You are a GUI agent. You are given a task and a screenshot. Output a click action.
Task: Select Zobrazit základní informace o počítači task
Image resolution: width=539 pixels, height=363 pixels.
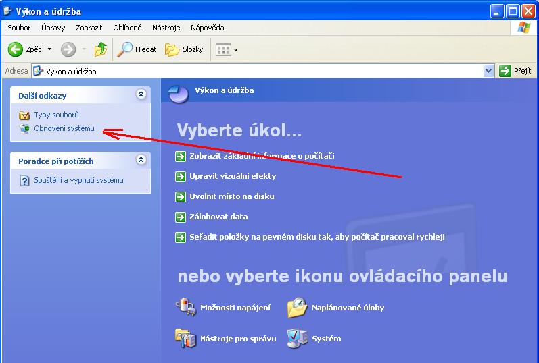(x=262, y=156)
